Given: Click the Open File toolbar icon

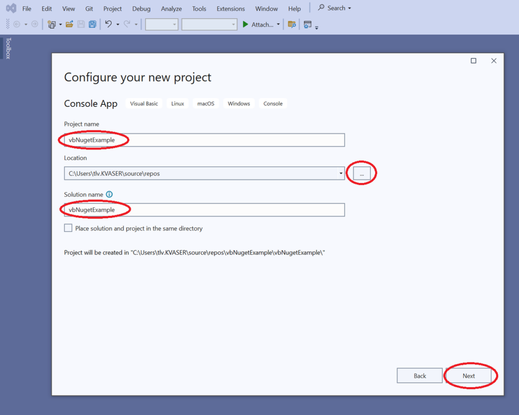Looking at the screenshot, I should click(x=69, y=24).
